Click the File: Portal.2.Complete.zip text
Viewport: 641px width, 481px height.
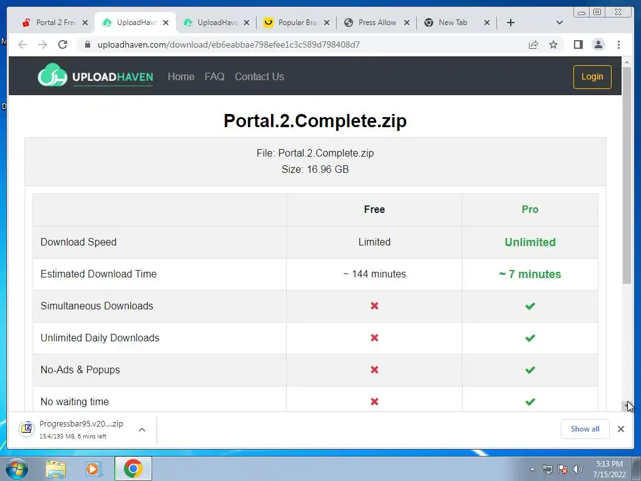pos(315,153)
